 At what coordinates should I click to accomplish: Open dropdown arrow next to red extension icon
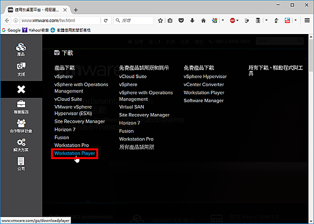coord(238,20)
